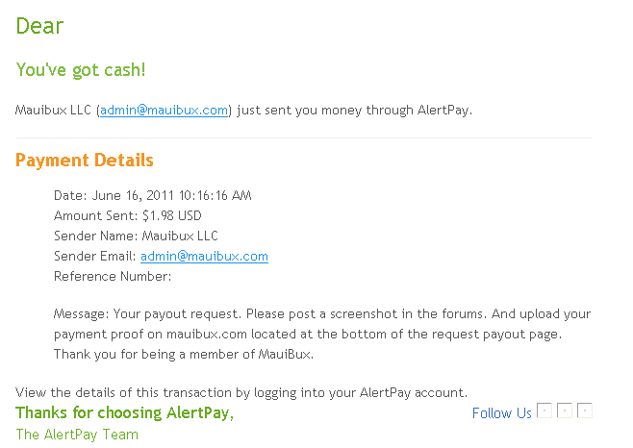Click the Thank you for being a member line
The height and width of the screenshot is (448, 633).
click(x=184, y=355)
